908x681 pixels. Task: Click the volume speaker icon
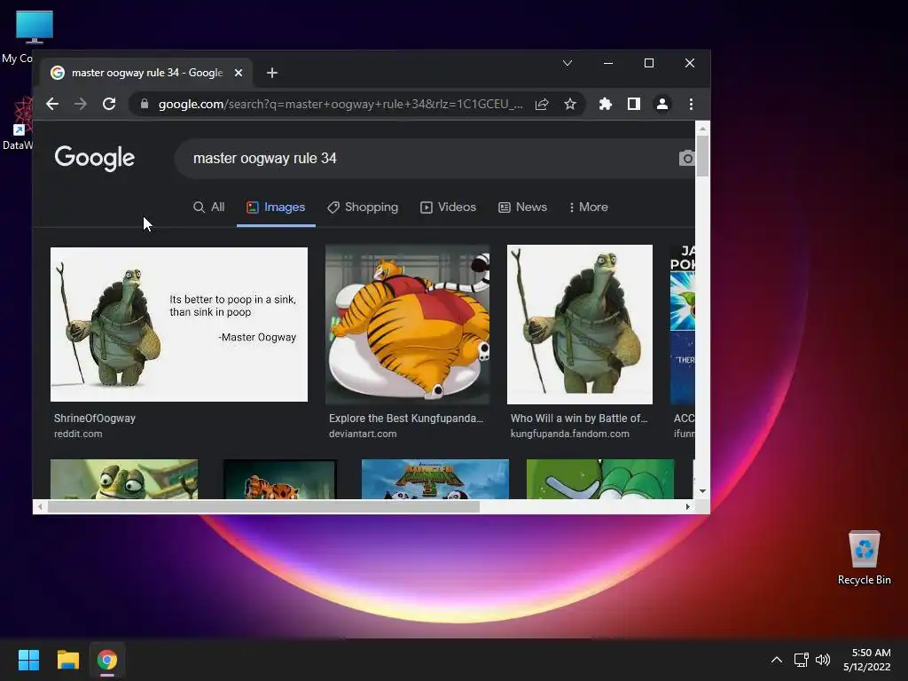point(822,660)
